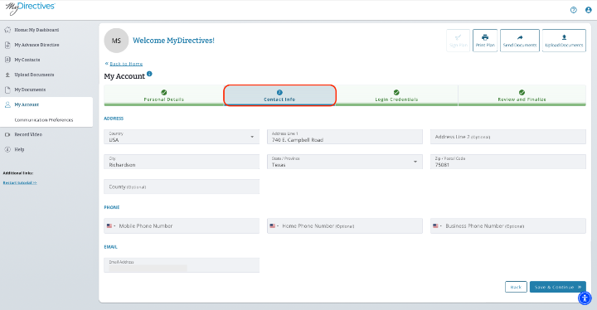Click the MS avatar circle
The height and width of the screenshot is (310, 597).
click(x=116, y=41)
